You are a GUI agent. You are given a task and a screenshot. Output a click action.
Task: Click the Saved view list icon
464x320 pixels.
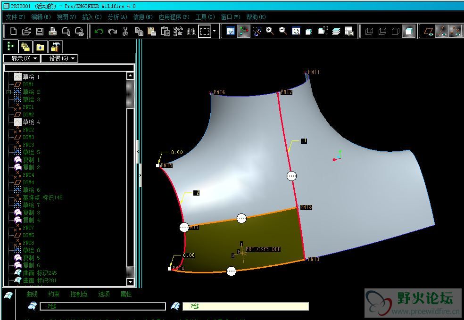click(x=323, y=31)
